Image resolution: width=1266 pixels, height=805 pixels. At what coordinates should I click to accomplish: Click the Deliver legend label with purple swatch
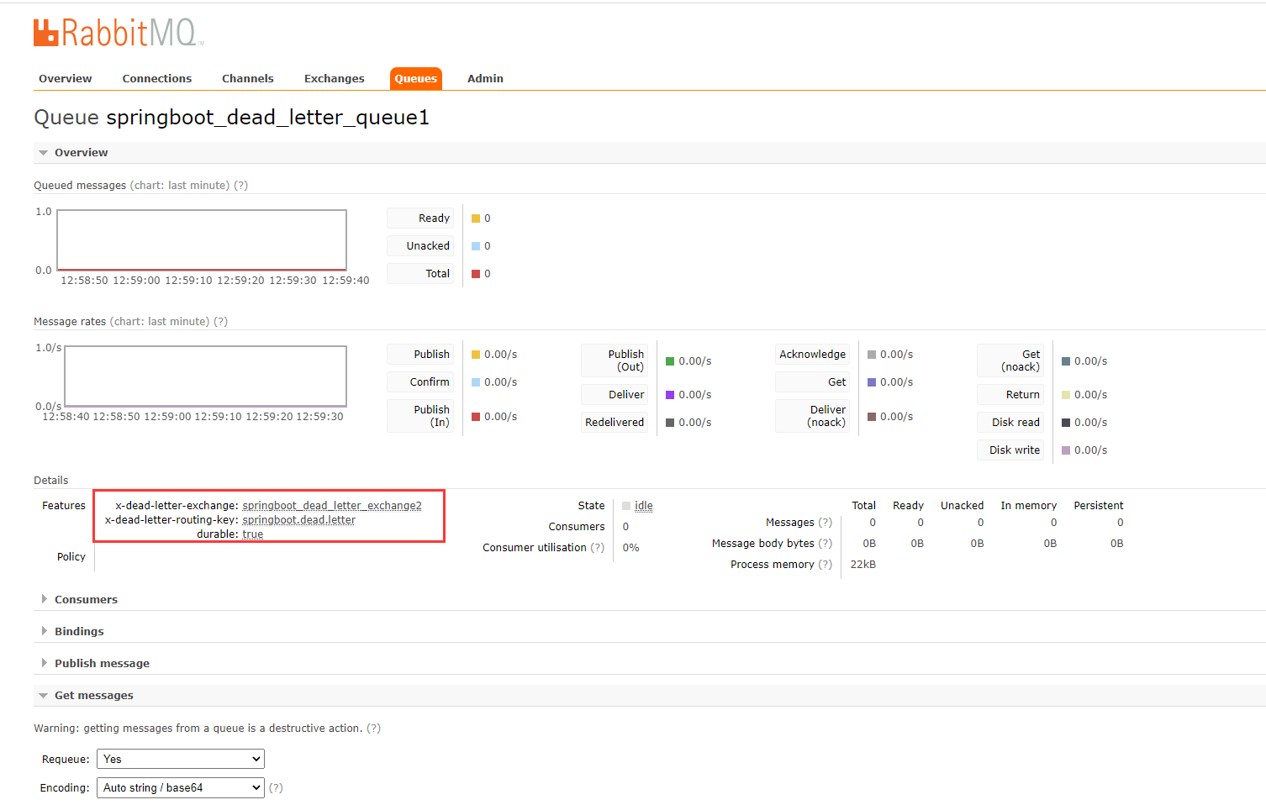click(x=615, y=394)
